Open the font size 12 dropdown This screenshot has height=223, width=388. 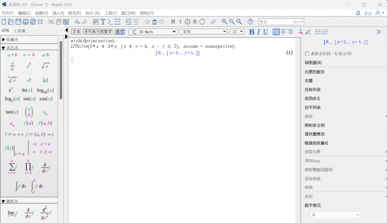coord(237,31)
